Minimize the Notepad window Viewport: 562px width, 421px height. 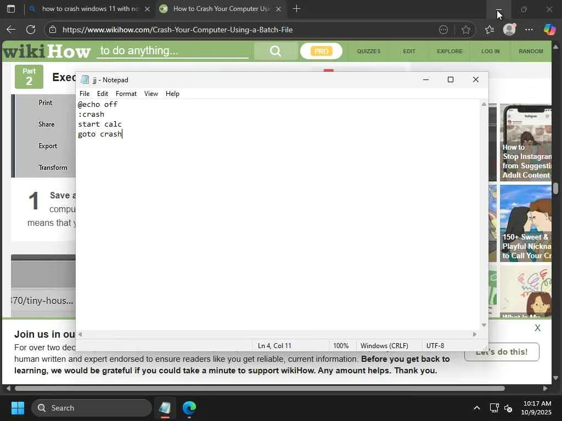click(426, 79)
